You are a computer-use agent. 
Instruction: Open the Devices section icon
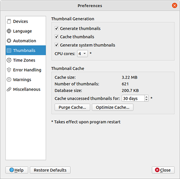[x=9, y=21]
